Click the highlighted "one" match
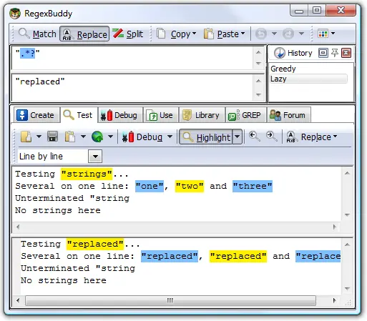The width and height of the screenshot is (367, 321). 150,186
